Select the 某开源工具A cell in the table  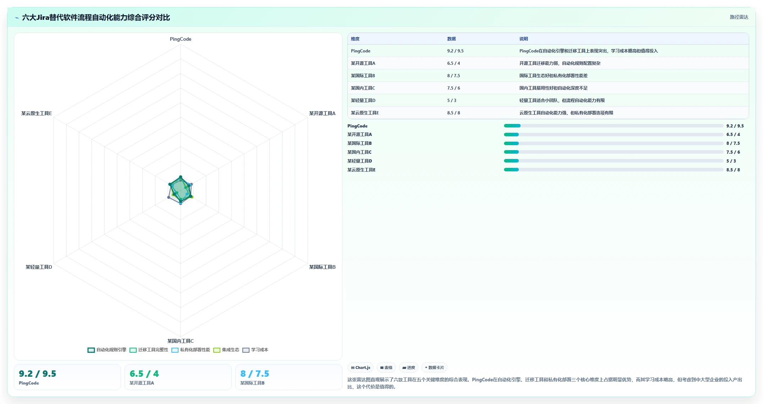363,63
